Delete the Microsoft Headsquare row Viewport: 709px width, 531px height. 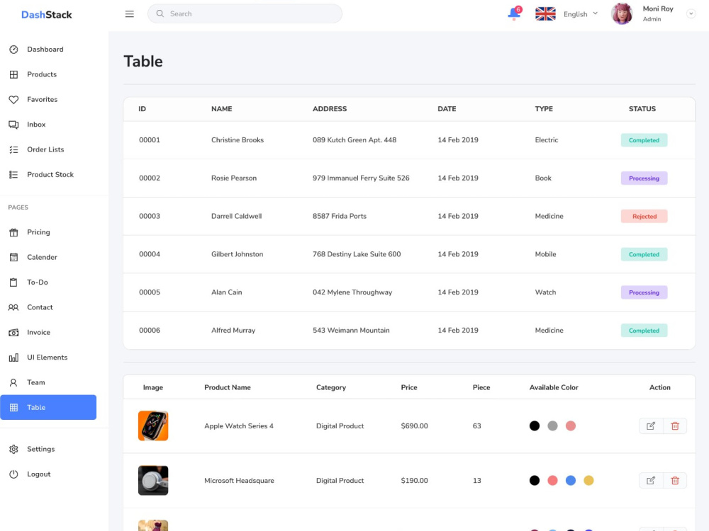[x=675, y=481]
